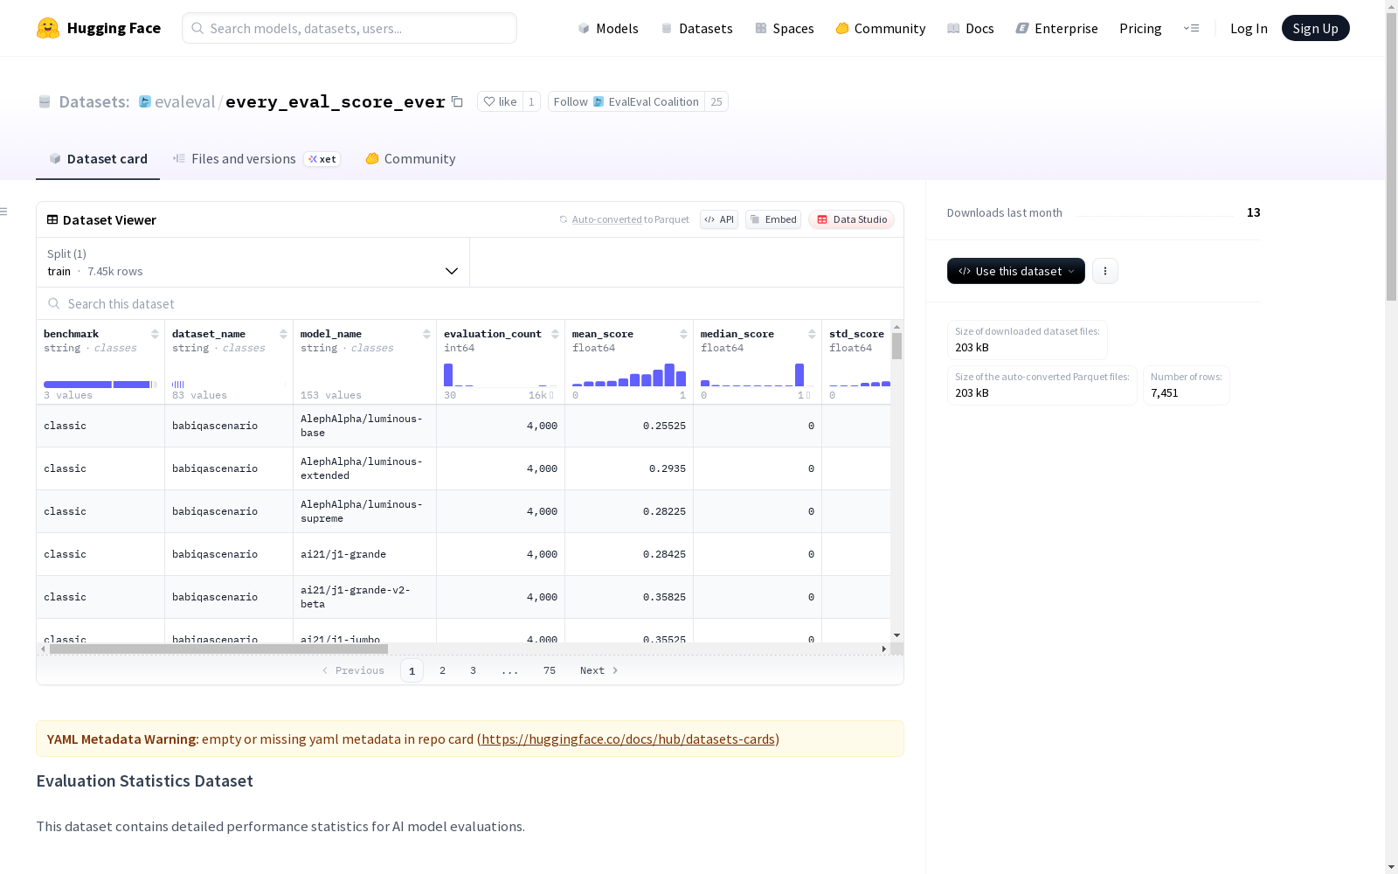Click the Hugging Face logo icon
This screenshot has width=1398, height=874.
pos(48,28)
